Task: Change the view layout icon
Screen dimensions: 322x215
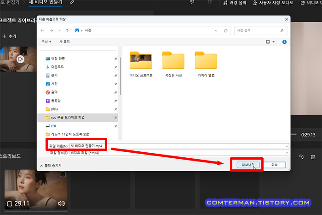Action: click(268, 42)
